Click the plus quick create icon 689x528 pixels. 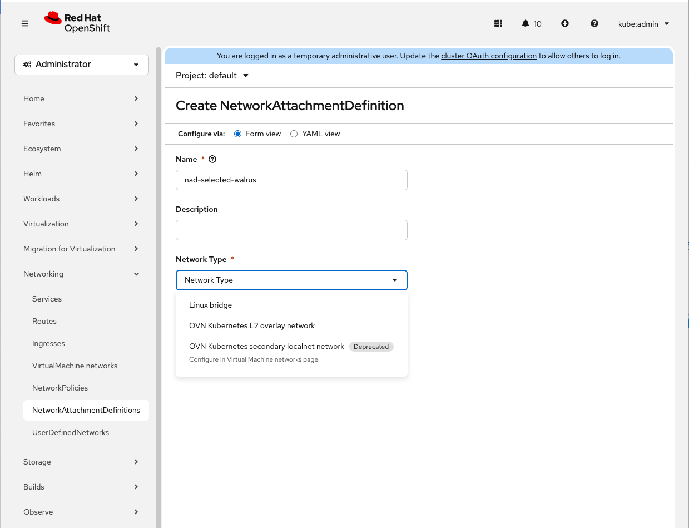pos(565,23)
